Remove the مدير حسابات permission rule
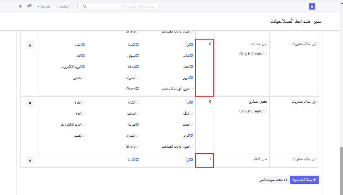 tap(30, 45)
